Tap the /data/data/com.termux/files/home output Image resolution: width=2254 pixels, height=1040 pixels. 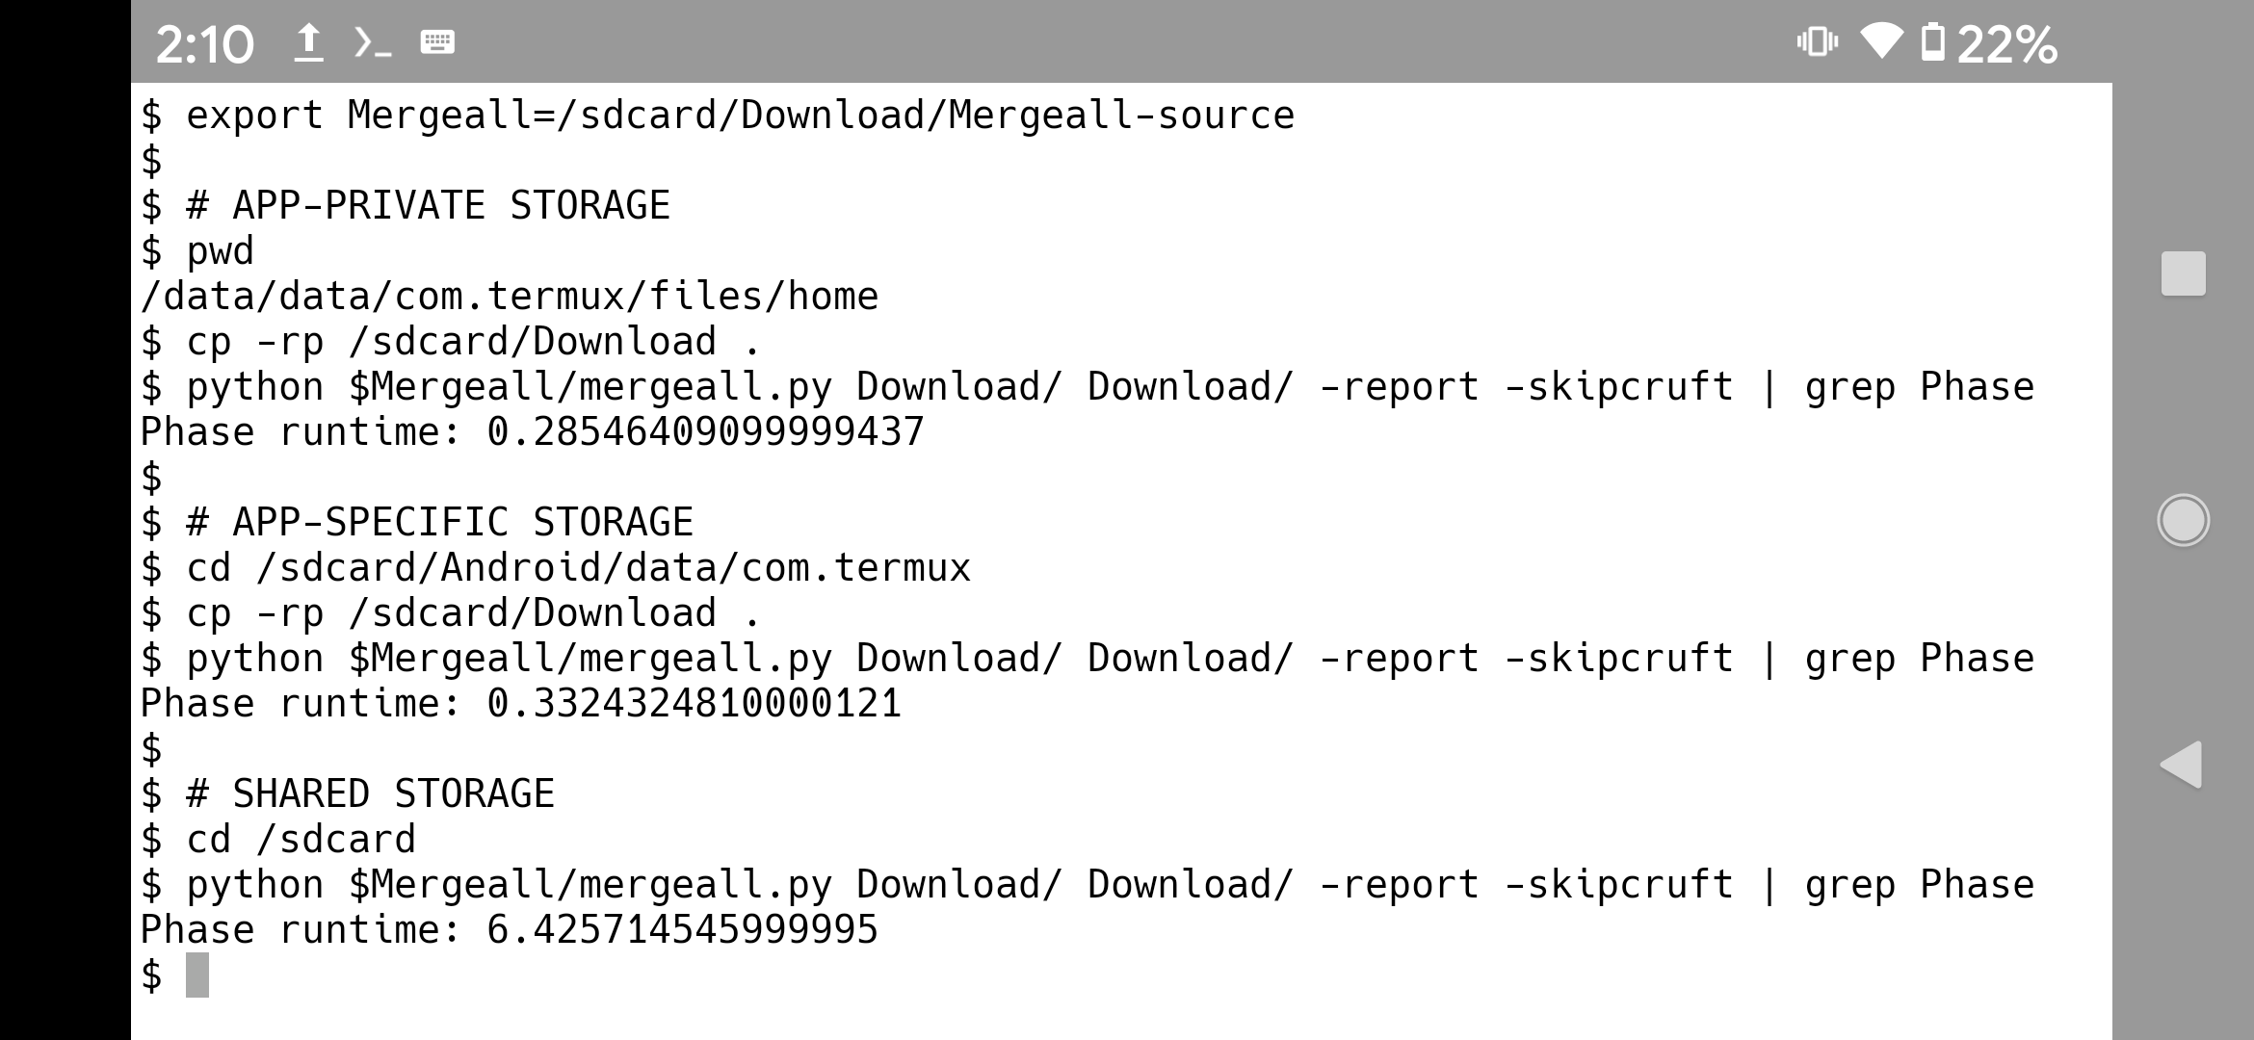point(510,297)
